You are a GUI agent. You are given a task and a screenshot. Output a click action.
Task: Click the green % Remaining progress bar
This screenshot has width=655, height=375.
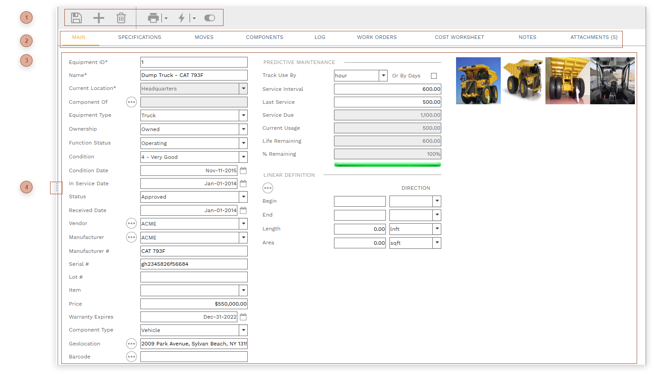[x=387, y=165]
